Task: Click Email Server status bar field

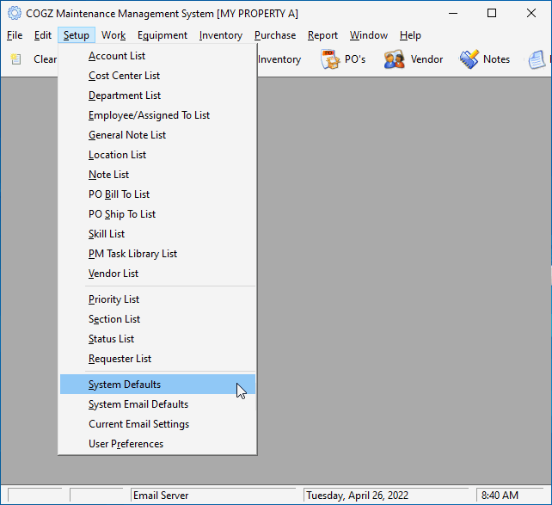Action: click(213, 496)
